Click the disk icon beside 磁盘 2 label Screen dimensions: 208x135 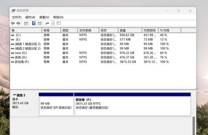click(x=14, y=95)
